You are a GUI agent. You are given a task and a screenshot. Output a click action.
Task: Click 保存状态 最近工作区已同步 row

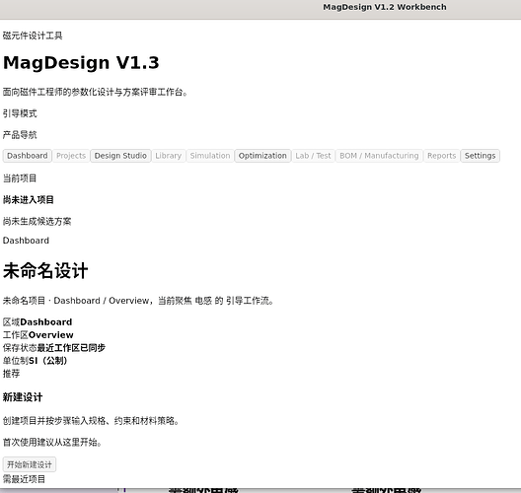[54, 348]
